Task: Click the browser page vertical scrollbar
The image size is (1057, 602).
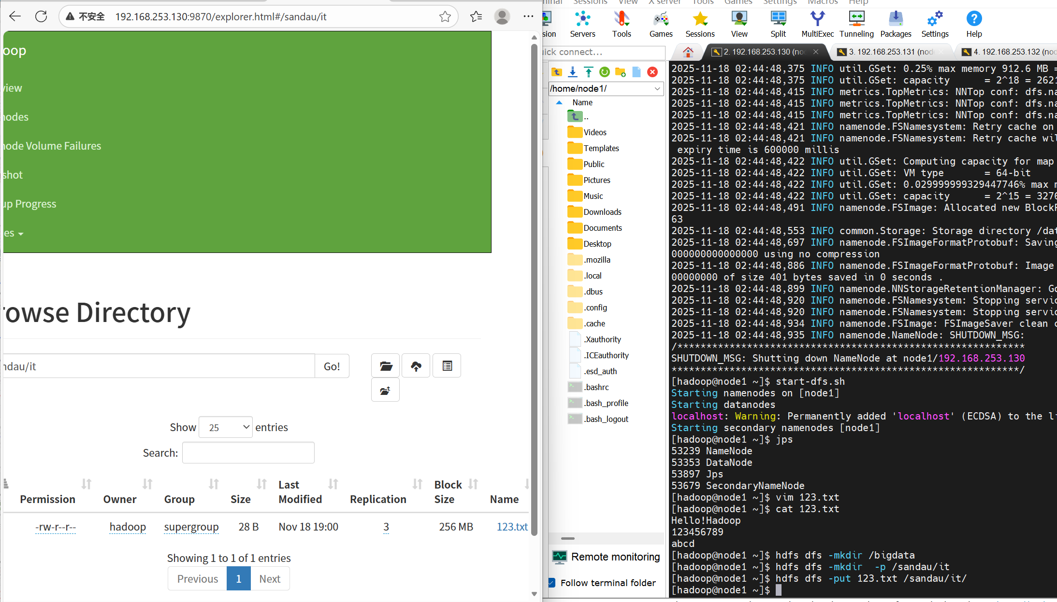Action: 534,290
